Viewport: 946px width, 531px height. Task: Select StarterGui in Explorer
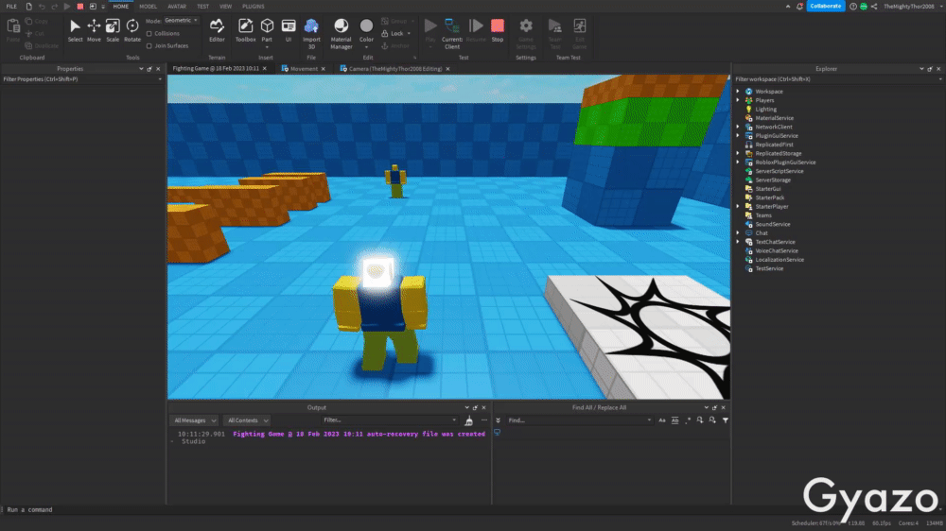coord(767,189)
